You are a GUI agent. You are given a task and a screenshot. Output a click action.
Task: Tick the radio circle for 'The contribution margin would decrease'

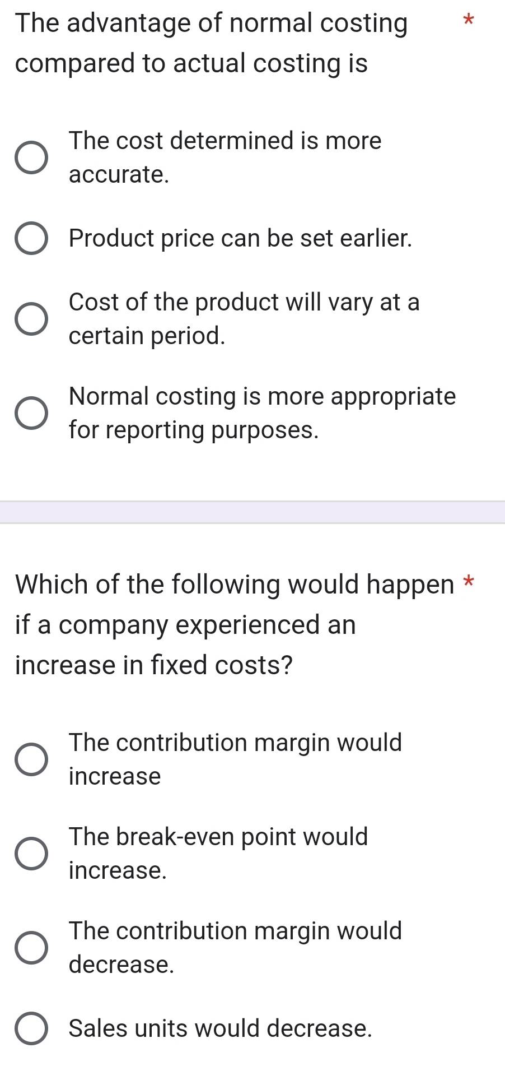coord(31,948)
